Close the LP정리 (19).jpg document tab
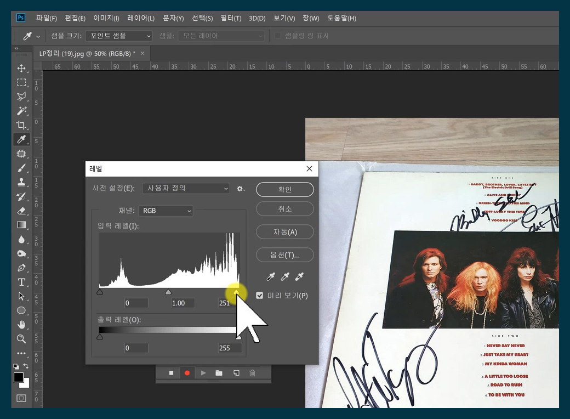Screen dimensions: 570x419 (x=142, y=53)
